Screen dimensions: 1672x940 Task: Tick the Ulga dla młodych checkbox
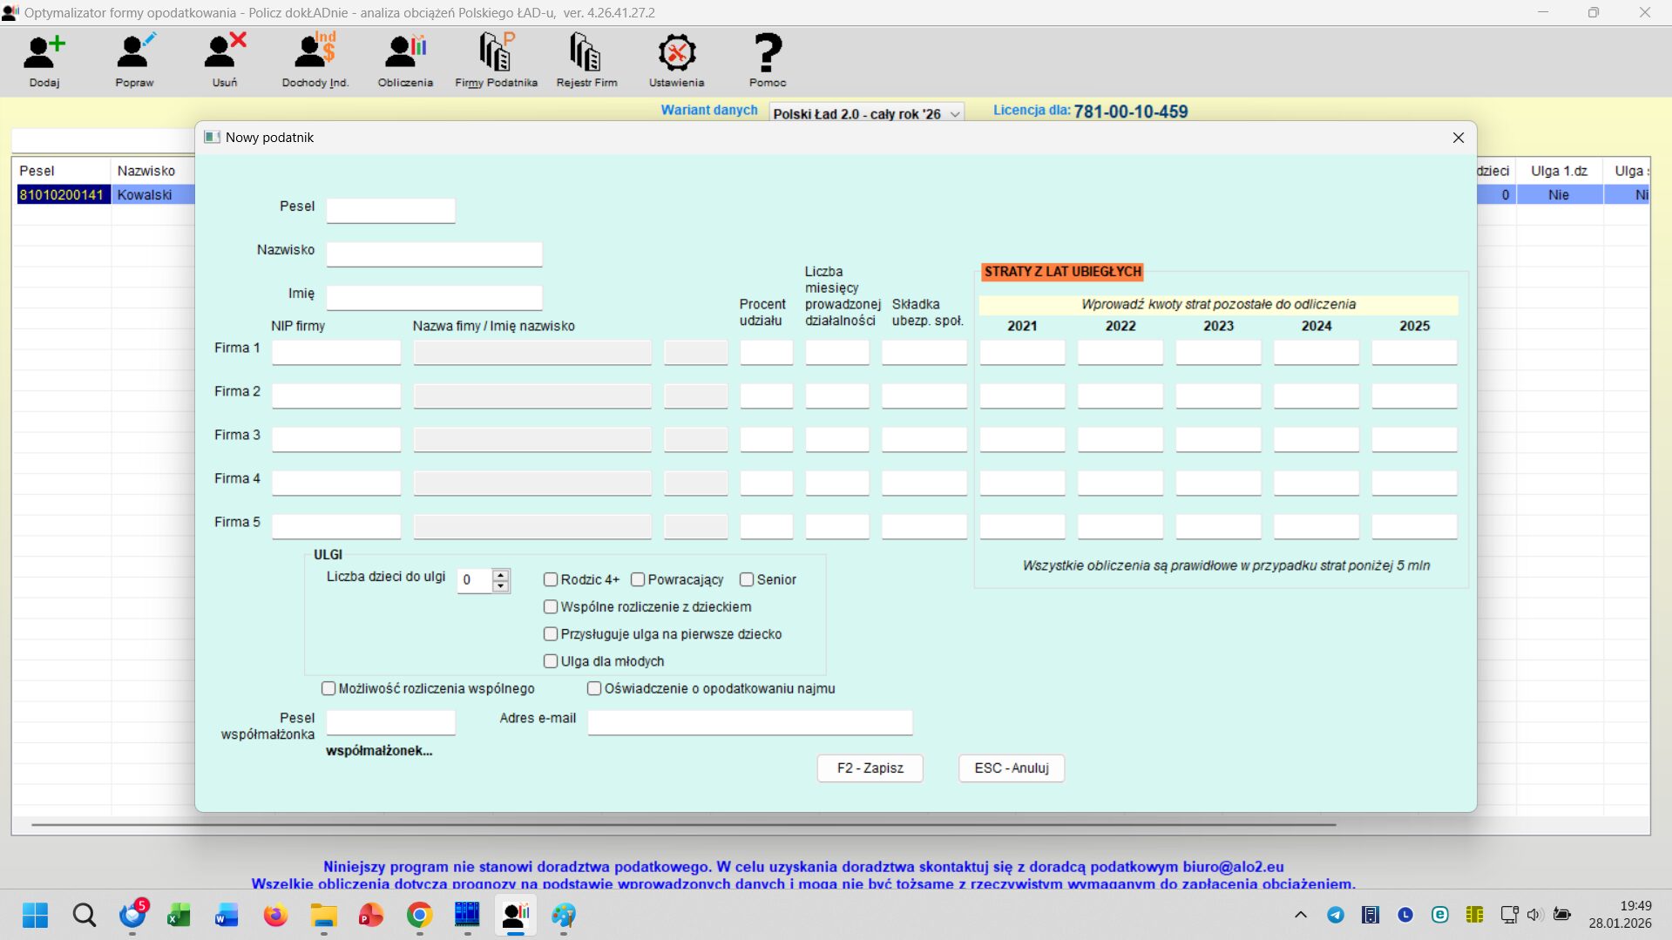tap(551, 661)
